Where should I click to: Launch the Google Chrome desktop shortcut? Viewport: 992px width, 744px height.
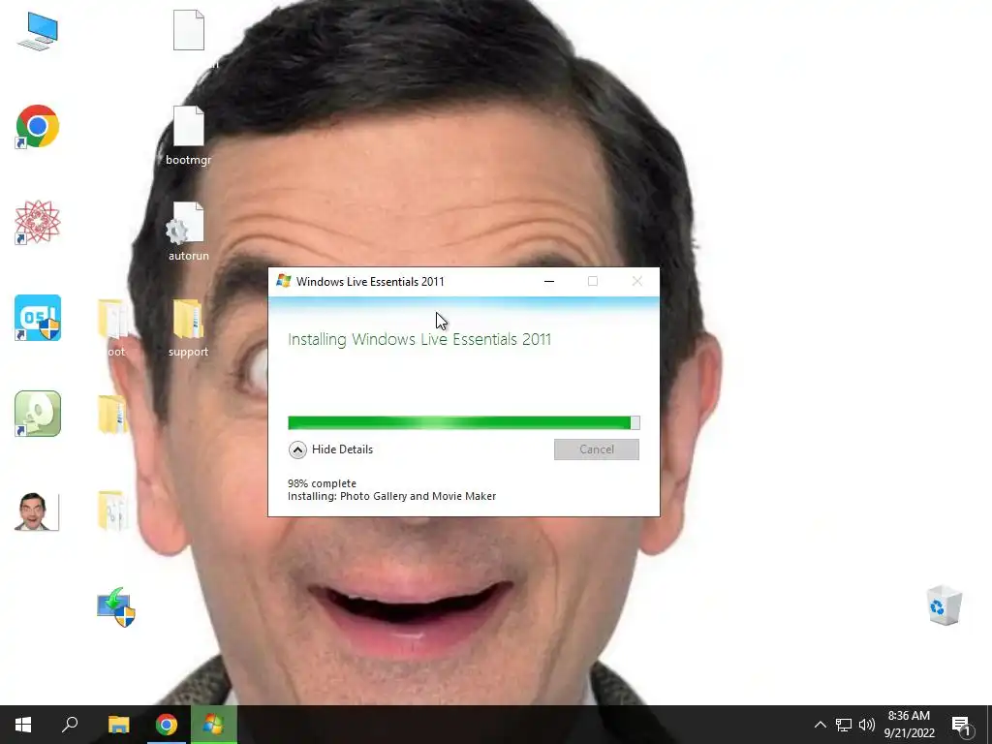[38, 127]
